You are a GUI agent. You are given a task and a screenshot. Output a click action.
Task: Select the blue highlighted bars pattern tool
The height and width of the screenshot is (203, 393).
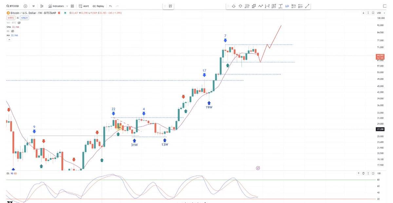287,6
